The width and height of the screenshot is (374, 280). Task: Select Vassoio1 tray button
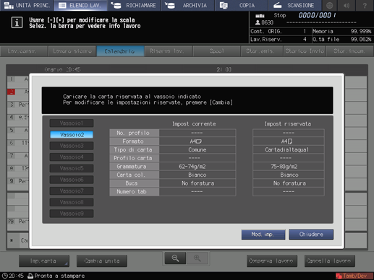click(72, 123)
